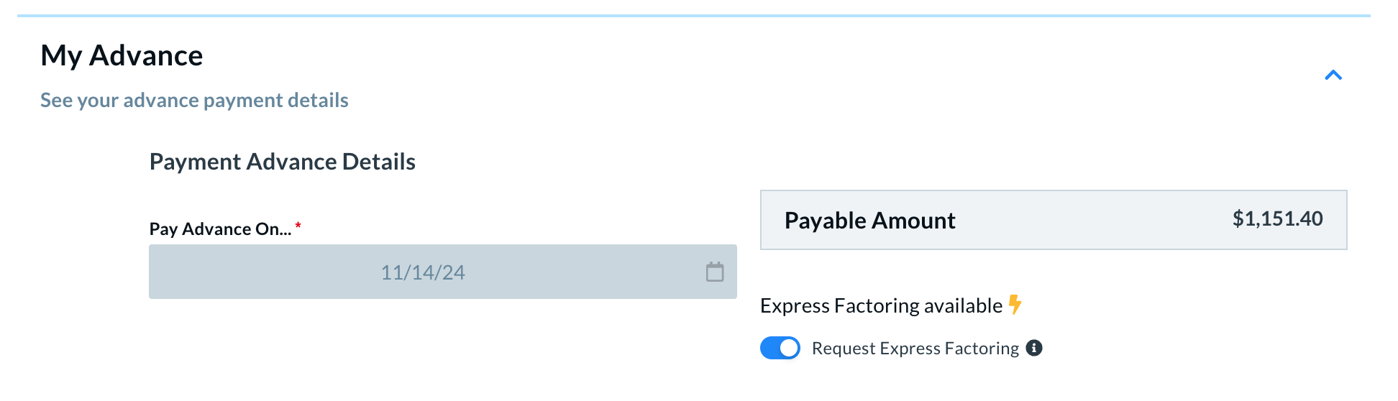Open See your advance payment details
This screenshot has height=401, width=1398.
click(x=194, y=100)
